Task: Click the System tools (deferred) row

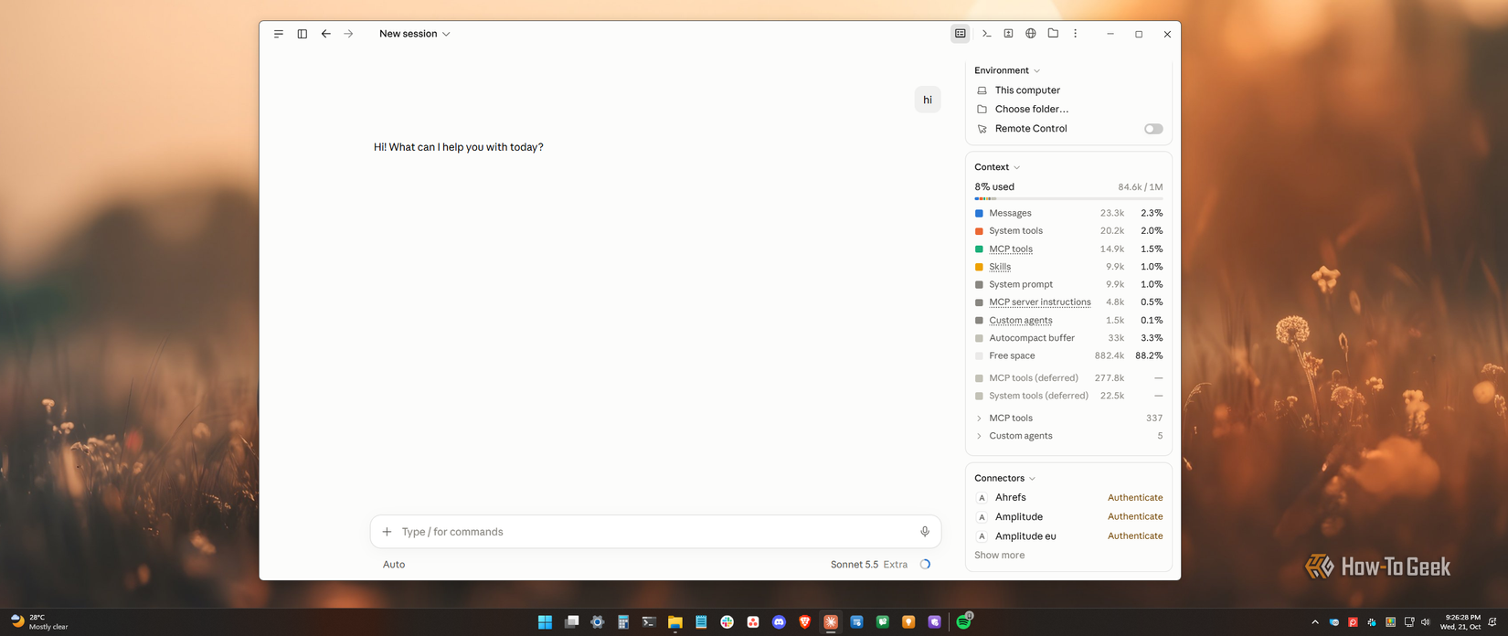Action: pos(1068,396)
